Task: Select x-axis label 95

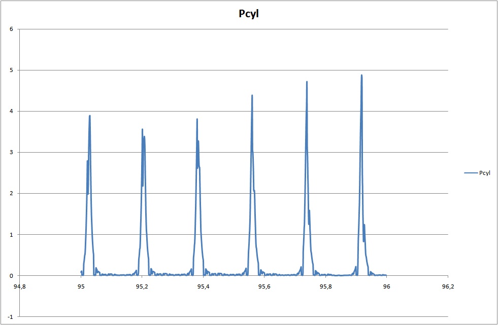Action: pos(81,286)
